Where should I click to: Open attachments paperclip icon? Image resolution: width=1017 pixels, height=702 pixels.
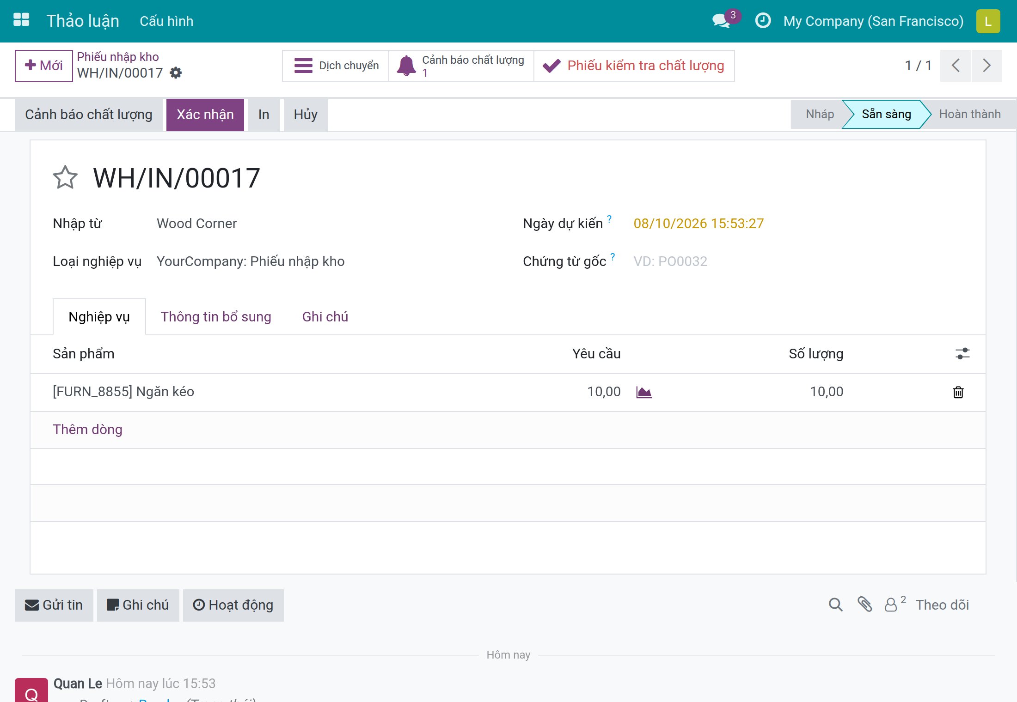tap(864, 605)
